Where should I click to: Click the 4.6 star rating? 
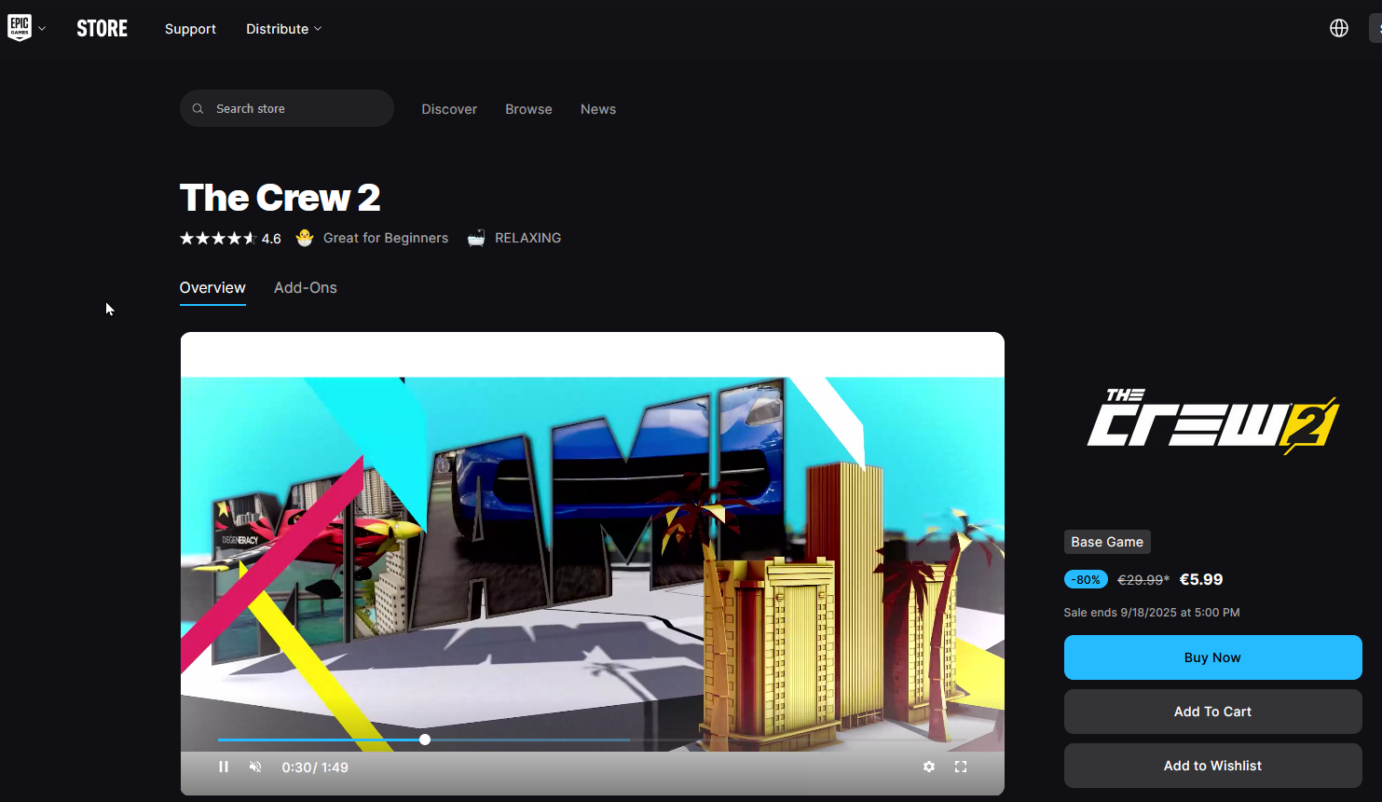click(230, 239)
